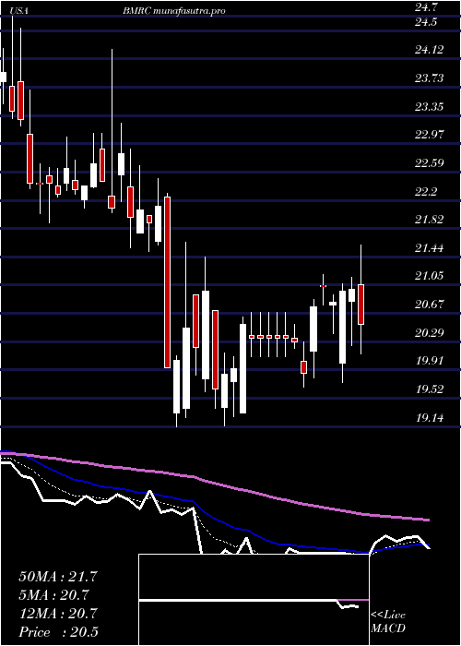Click the 23.73 price axis label
The image size is (461, 646).
[x=430, y=78]
